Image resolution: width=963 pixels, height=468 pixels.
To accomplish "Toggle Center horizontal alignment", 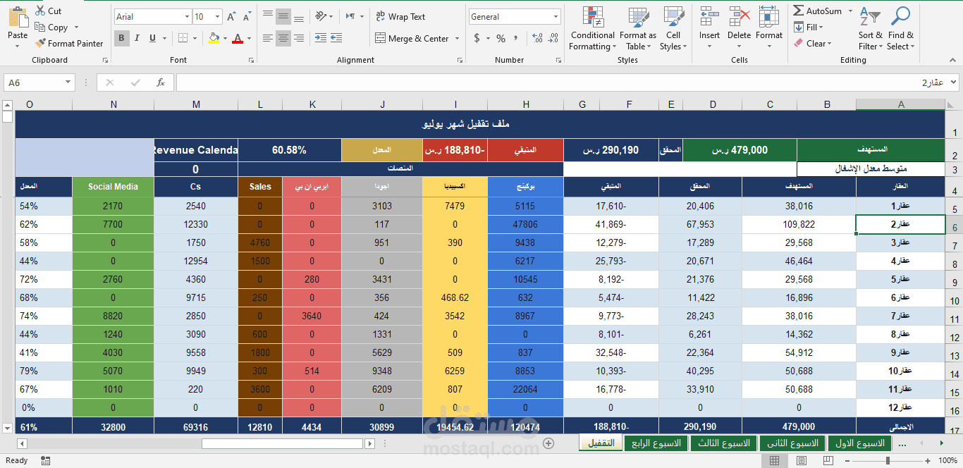I will (x=283, y=38).
